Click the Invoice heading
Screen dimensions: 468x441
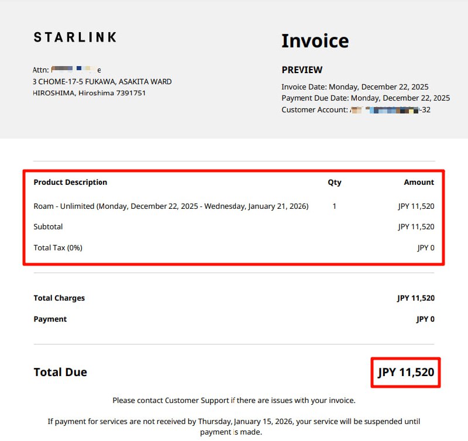315,41
